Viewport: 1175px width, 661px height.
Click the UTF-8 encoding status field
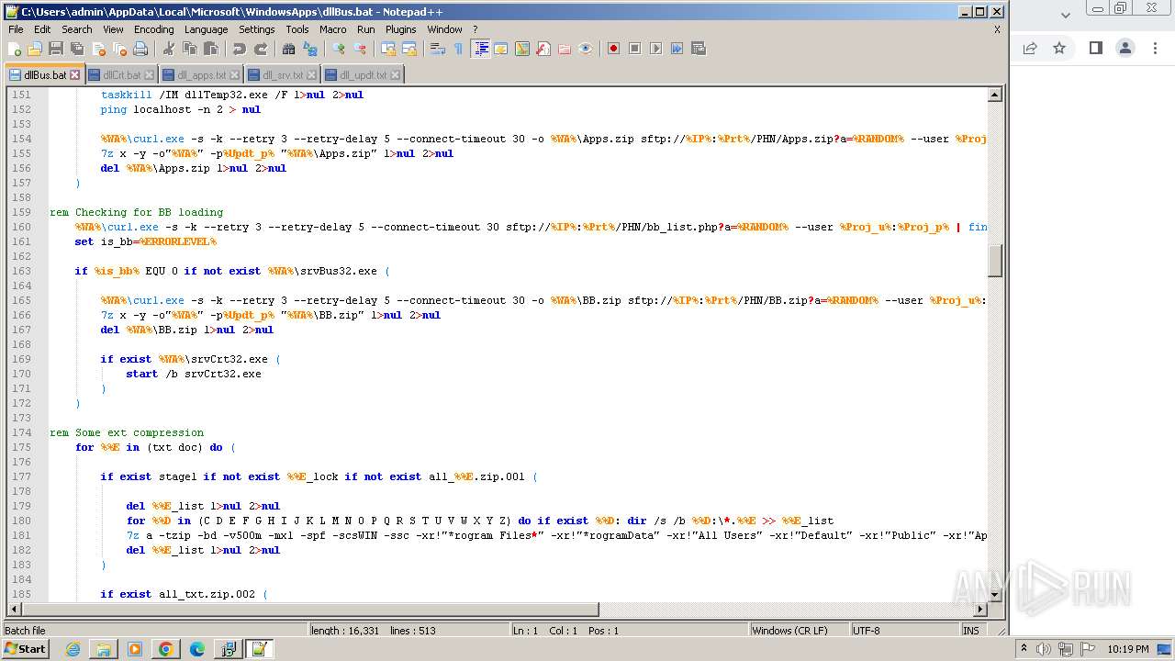903,631
